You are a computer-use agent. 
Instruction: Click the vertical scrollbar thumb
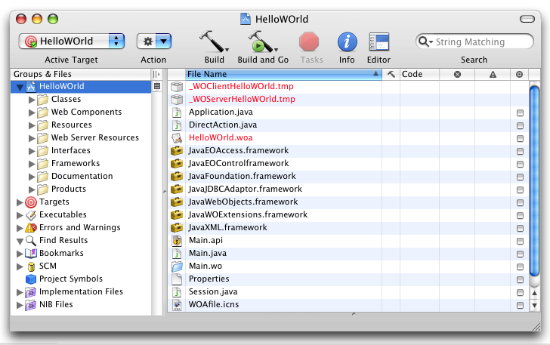(534, 181)
